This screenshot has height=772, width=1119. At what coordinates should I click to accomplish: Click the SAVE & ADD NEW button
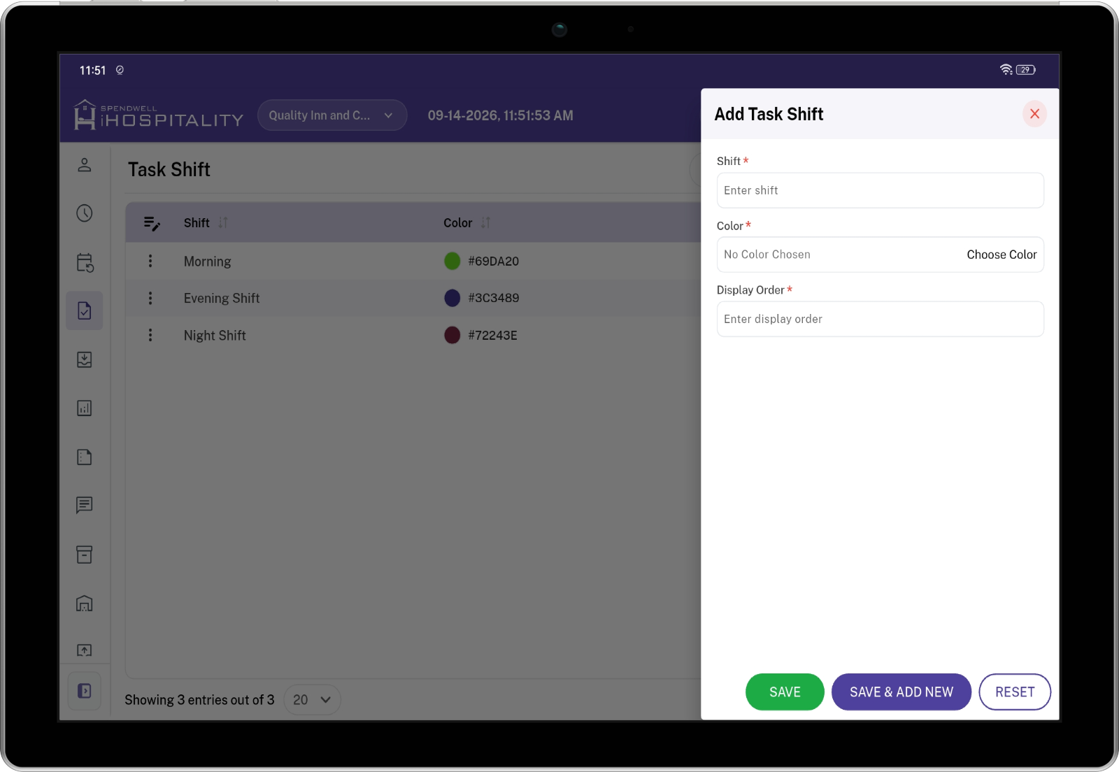pos(901,692)
